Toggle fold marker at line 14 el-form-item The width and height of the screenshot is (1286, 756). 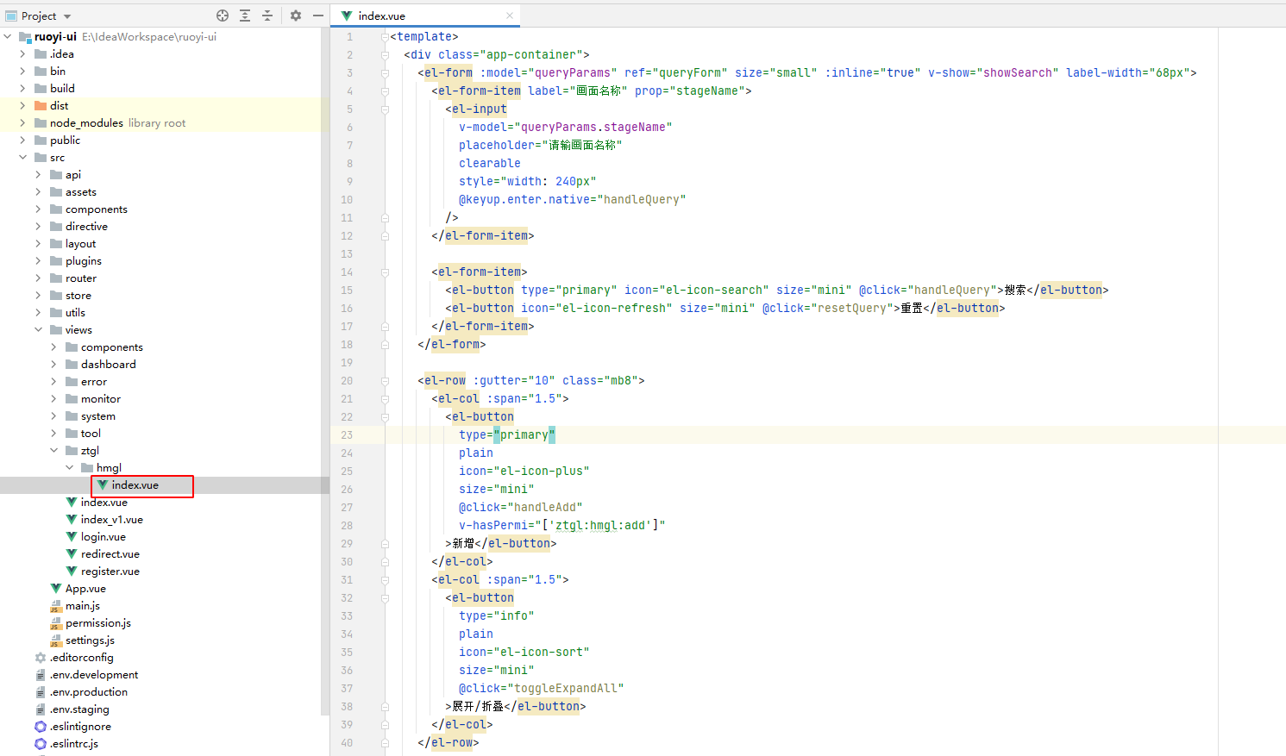385,272
